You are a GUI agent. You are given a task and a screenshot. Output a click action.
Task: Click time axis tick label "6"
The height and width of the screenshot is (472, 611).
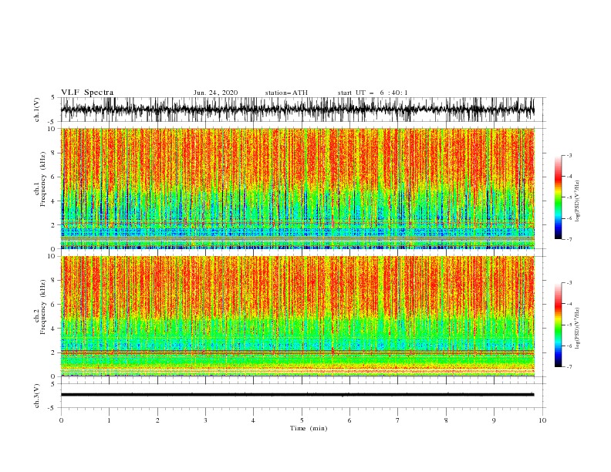coord(349,420)
